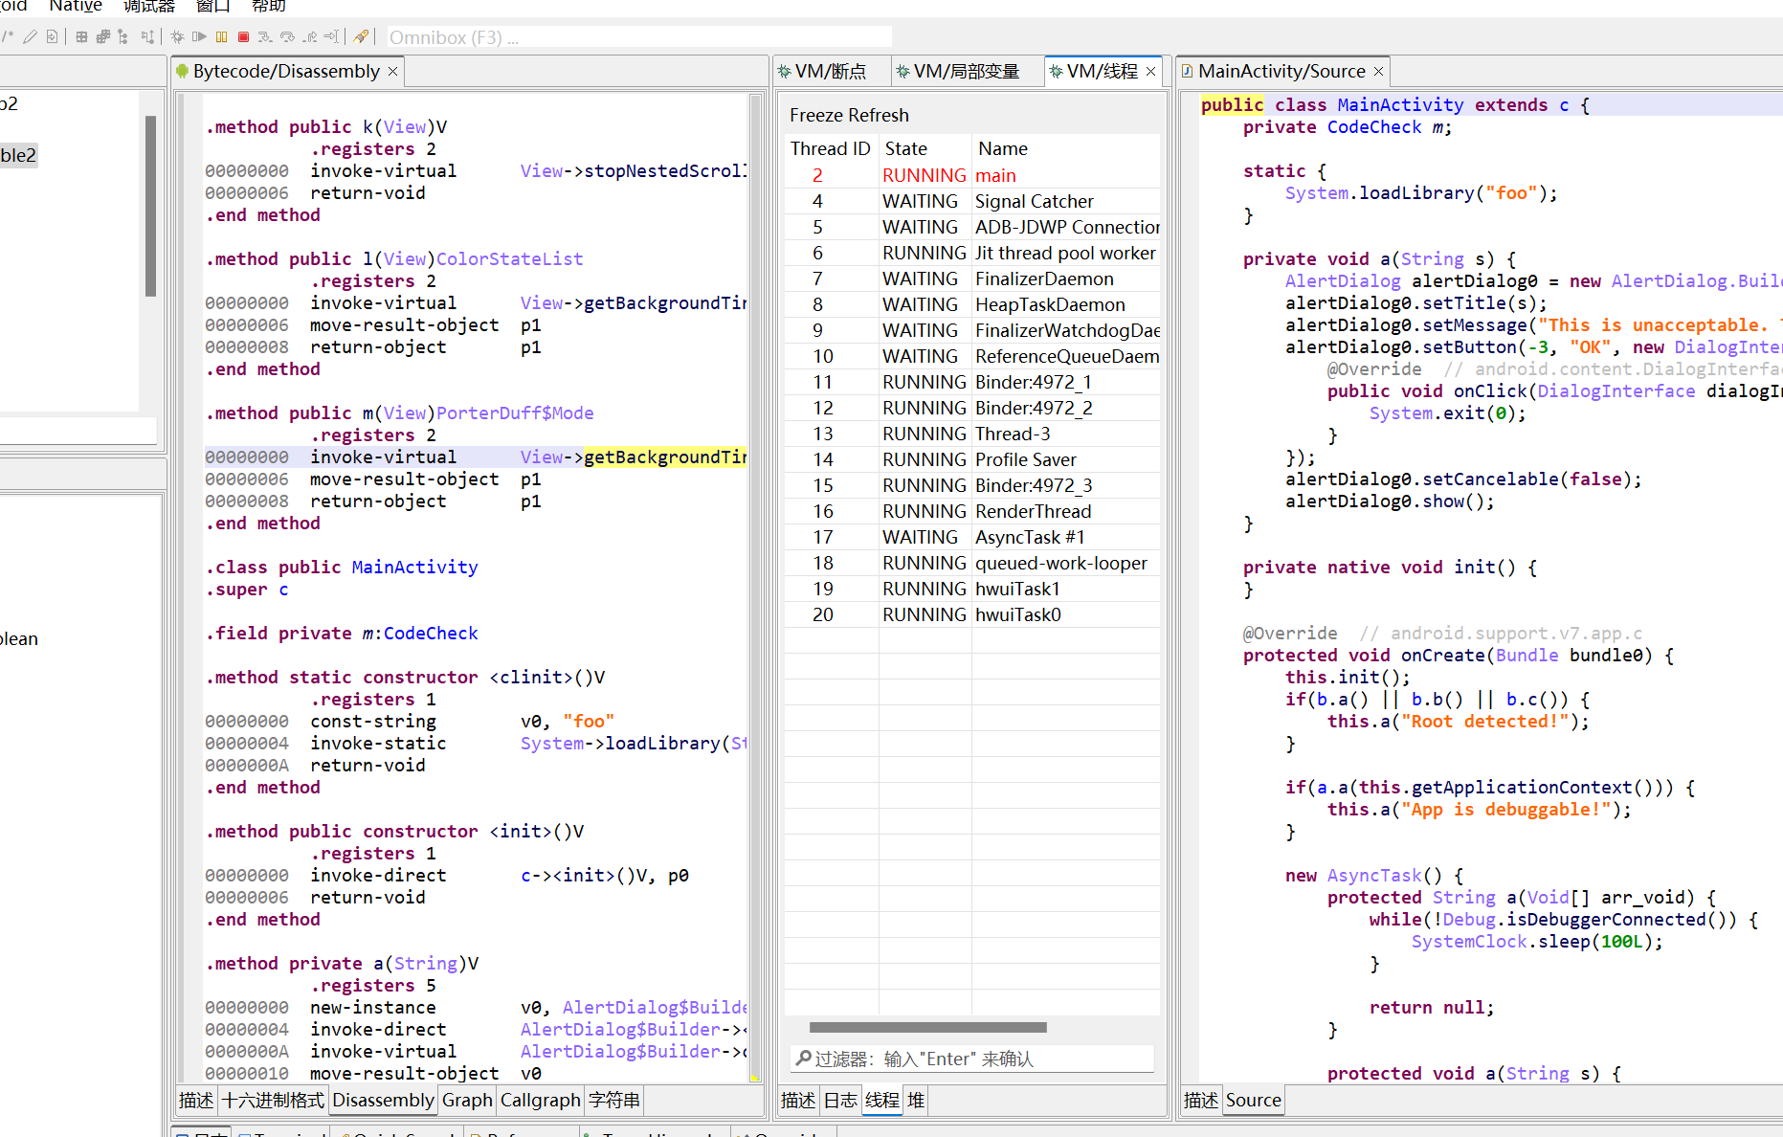1783x1137 pixels.
Task: Open the Callgraph bottom tab
Action: (x=540, y=1101)
